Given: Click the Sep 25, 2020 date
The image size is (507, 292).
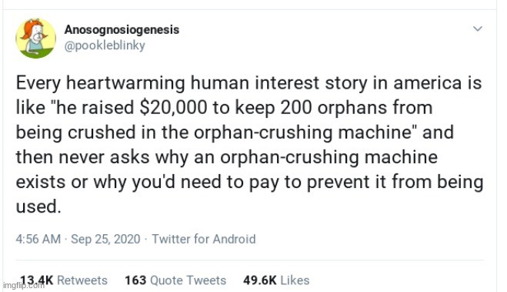Looking at the screenshot, I should [105, 240].
